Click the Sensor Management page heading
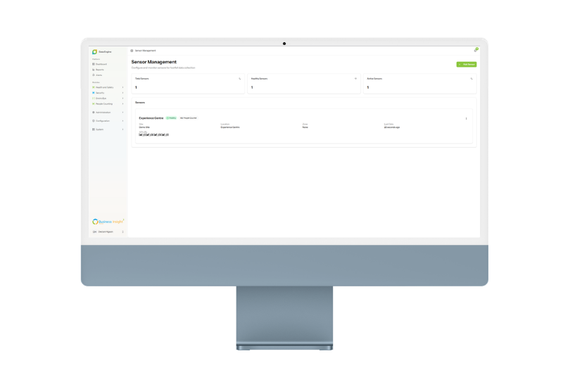This screenshot has height=375, width=563. click(154, 62)
